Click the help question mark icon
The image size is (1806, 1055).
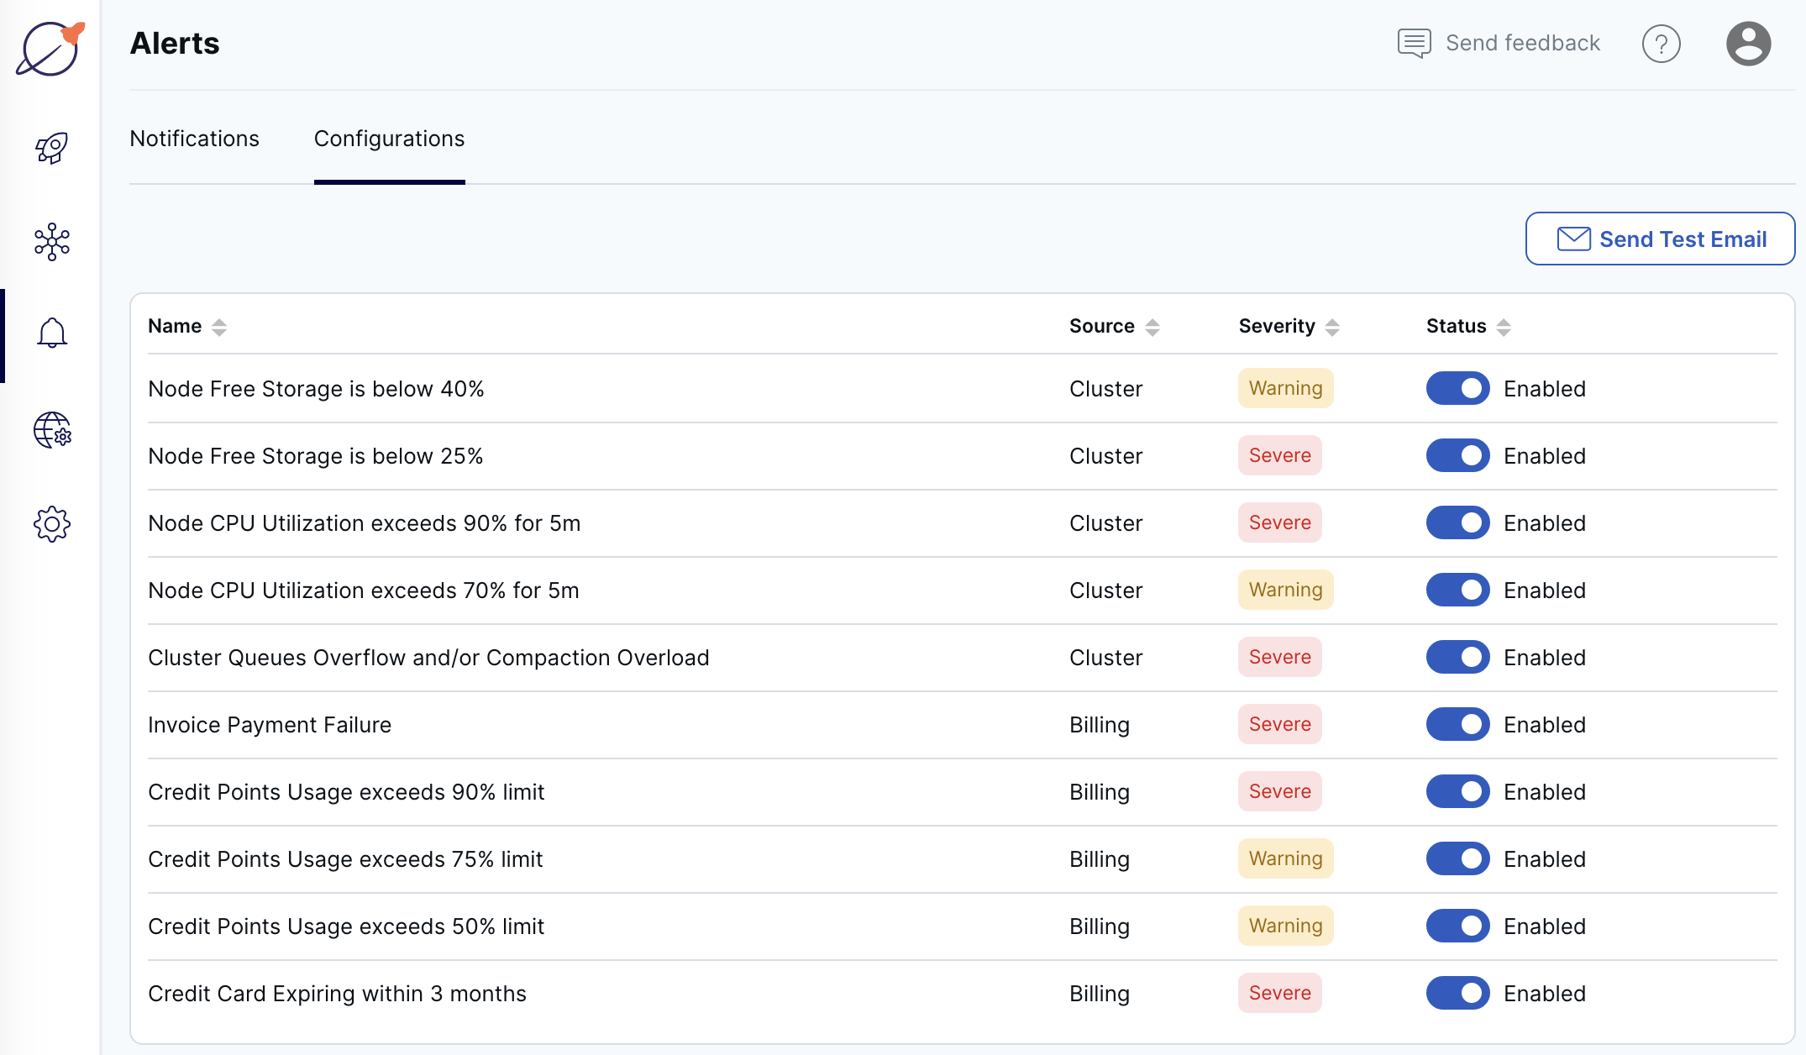pyautogui.click(x=1662, y=44)
